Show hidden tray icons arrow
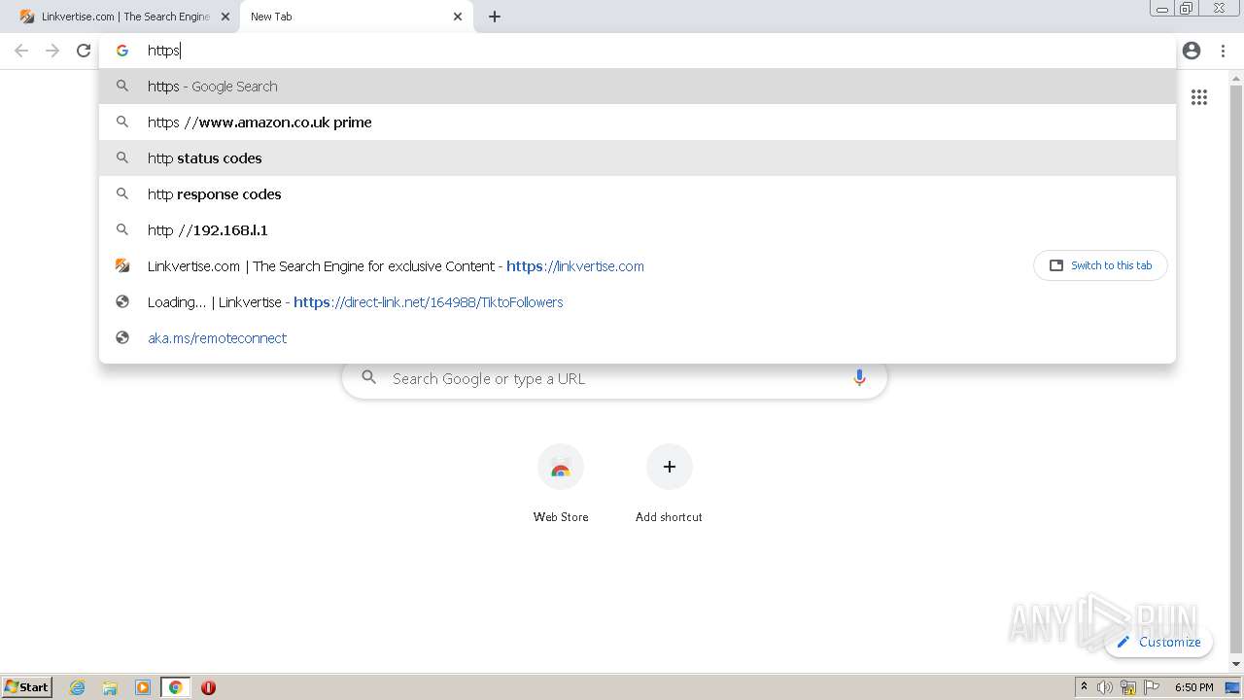This screenshot has height=700, width=1244. pos(1084,687)
